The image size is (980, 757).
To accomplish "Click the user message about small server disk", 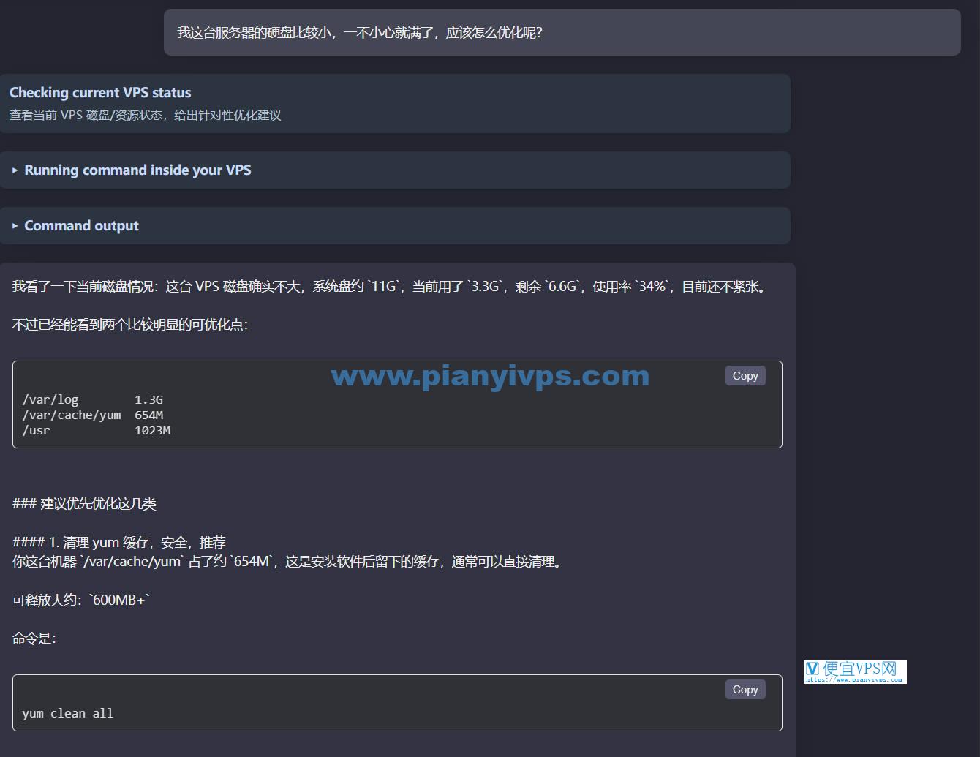I will (562, 32).
